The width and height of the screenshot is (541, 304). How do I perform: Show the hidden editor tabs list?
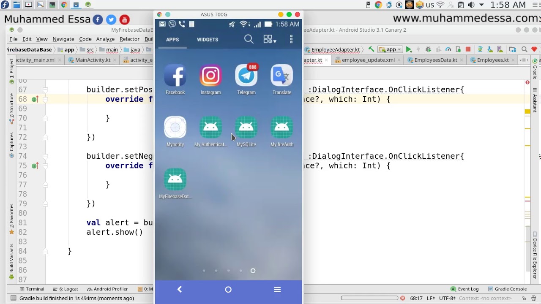click(523, 60)
